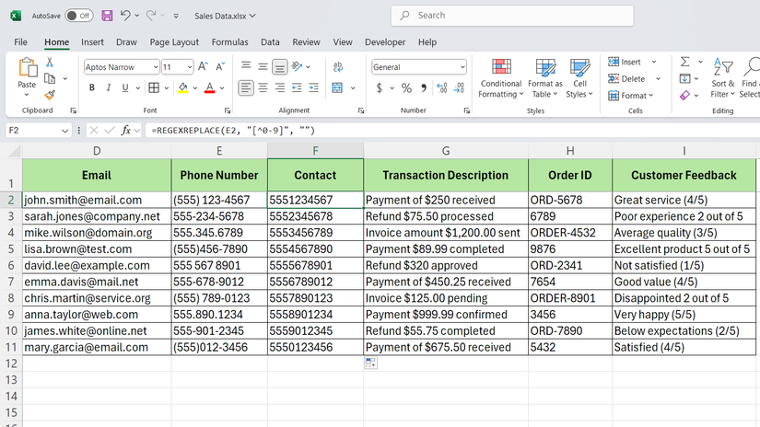Viewport: 760px width, 427px height.
Task: Click the Insert Function fx icon
Action: [125, 131]
